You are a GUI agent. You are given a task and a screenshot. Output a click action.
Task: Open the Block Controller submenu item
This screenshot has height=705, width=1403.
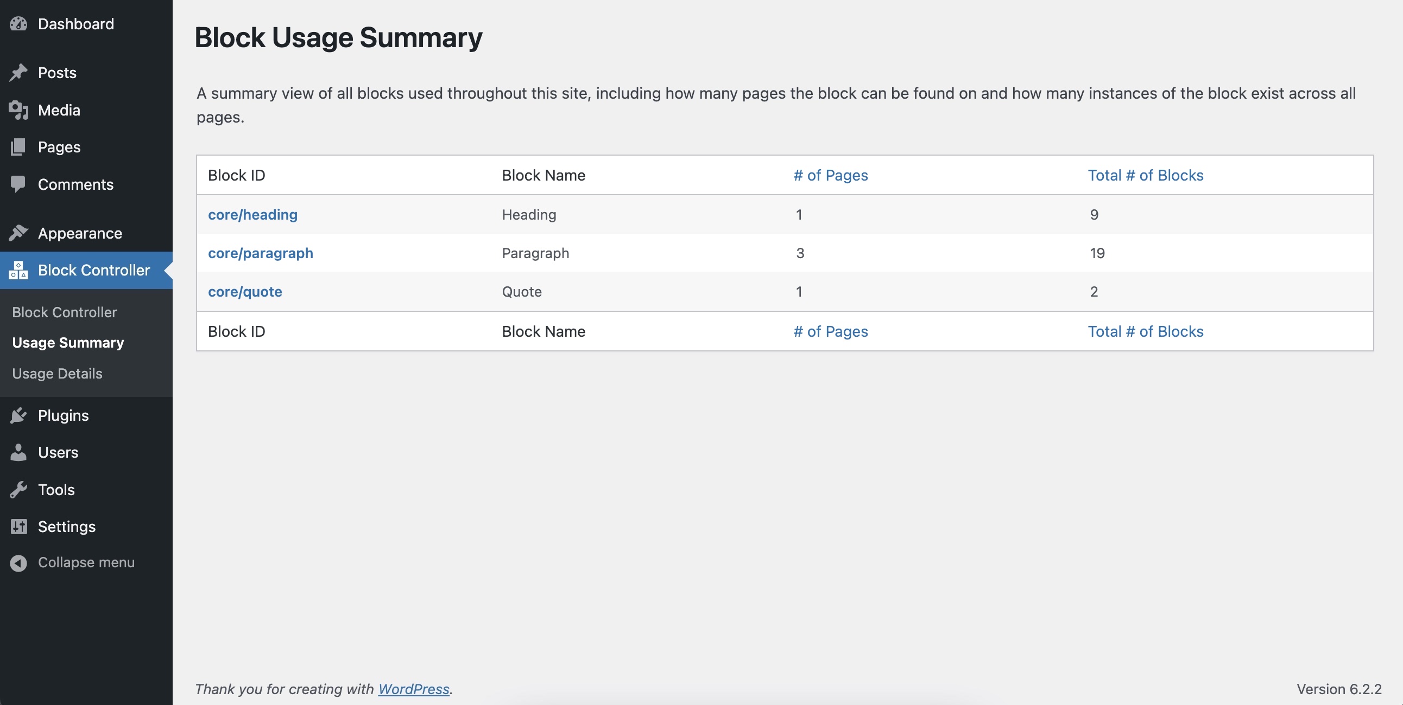(x=64, y=312)
